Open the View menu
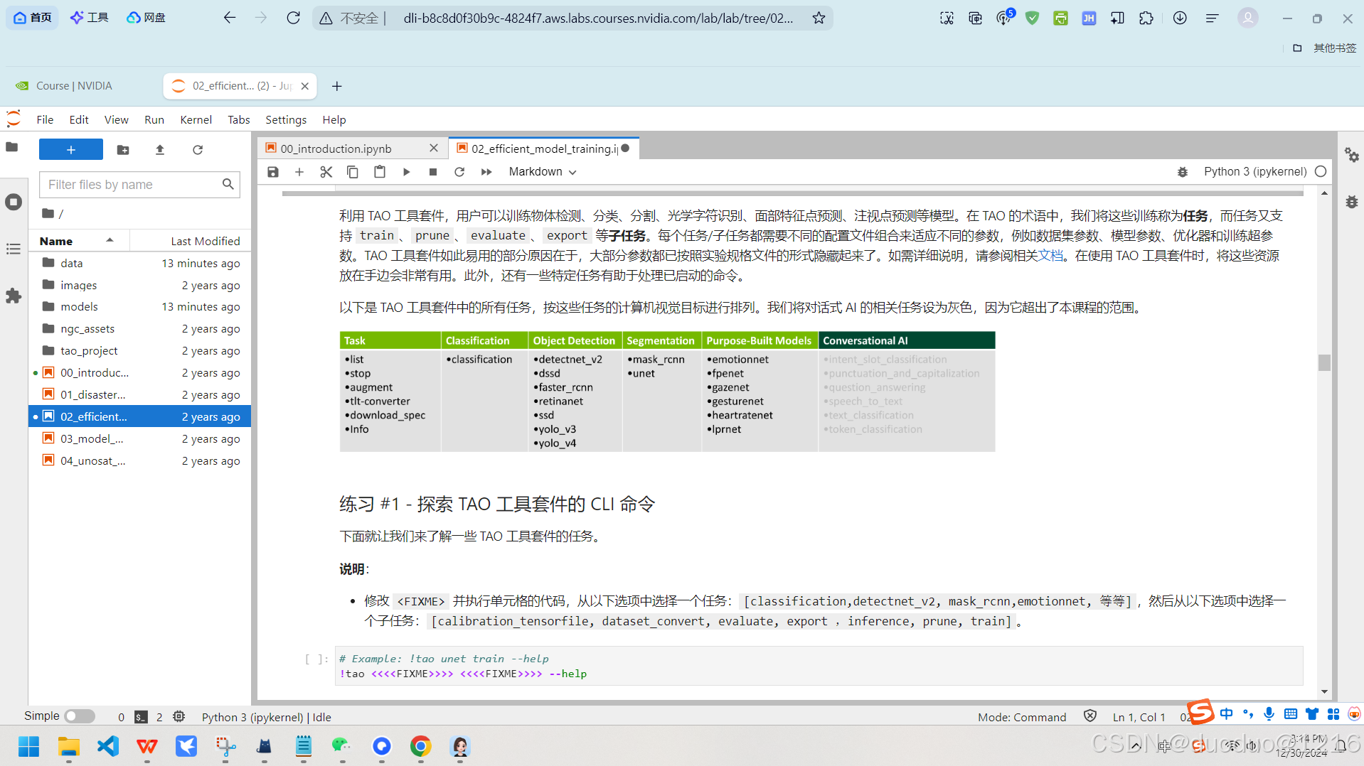This screenshot has height=766, width=1364. pos(116,119)
